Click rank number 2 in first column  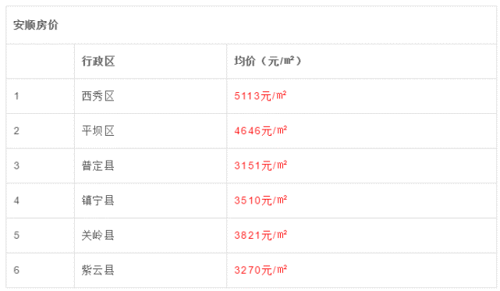click(x=16, y=131)
